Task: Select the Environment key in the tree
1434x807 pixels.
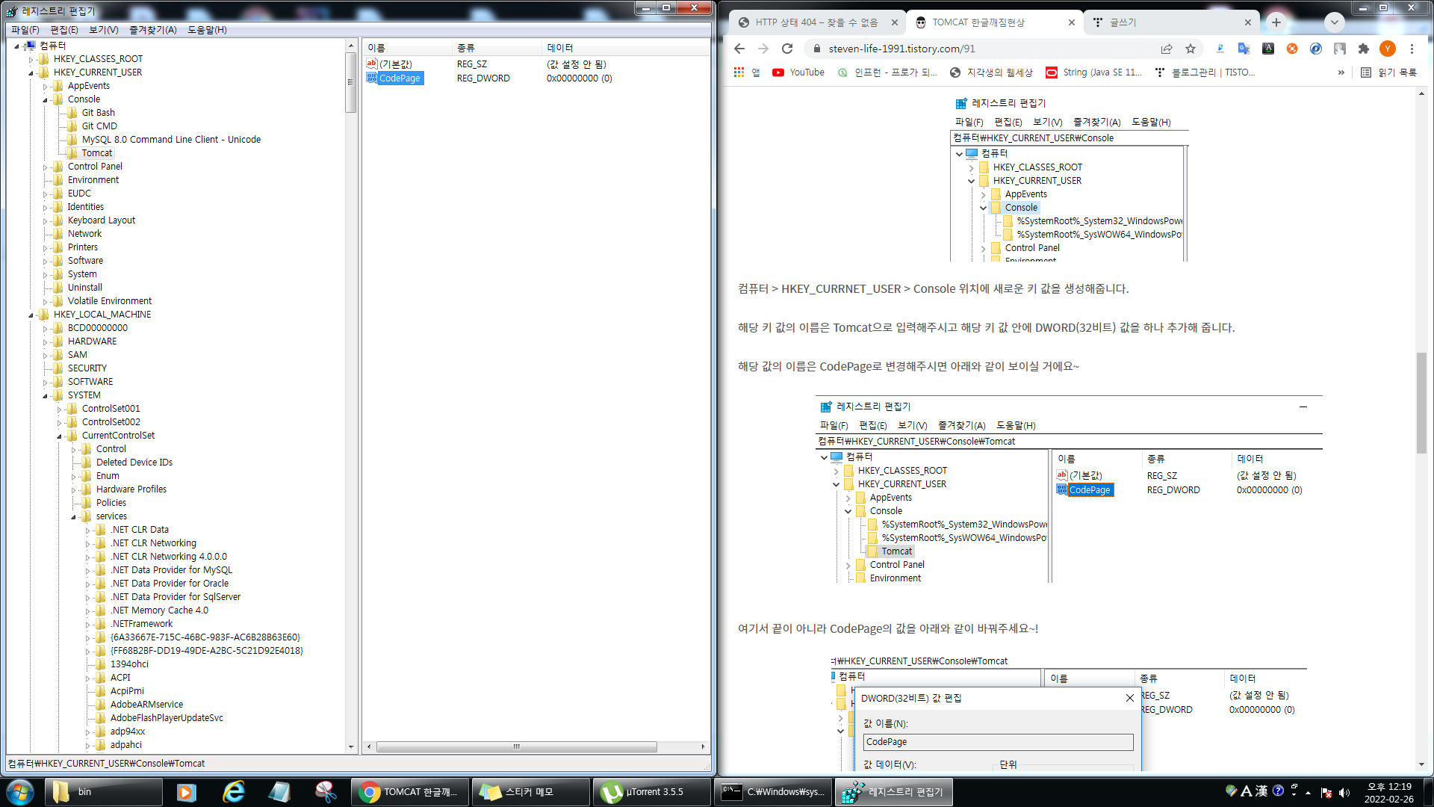Action: (93, 180)
